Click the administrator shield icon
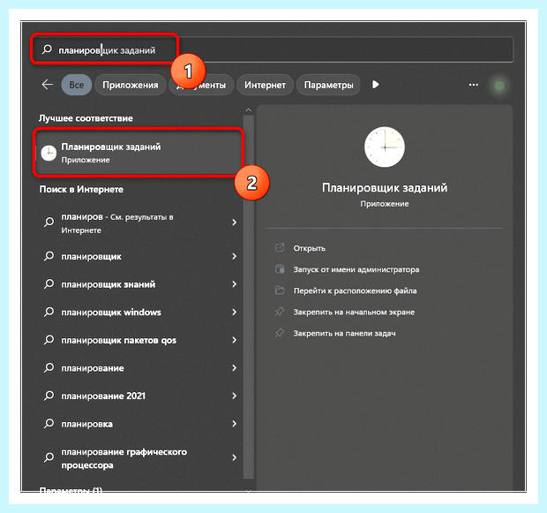 coord(280,269)
